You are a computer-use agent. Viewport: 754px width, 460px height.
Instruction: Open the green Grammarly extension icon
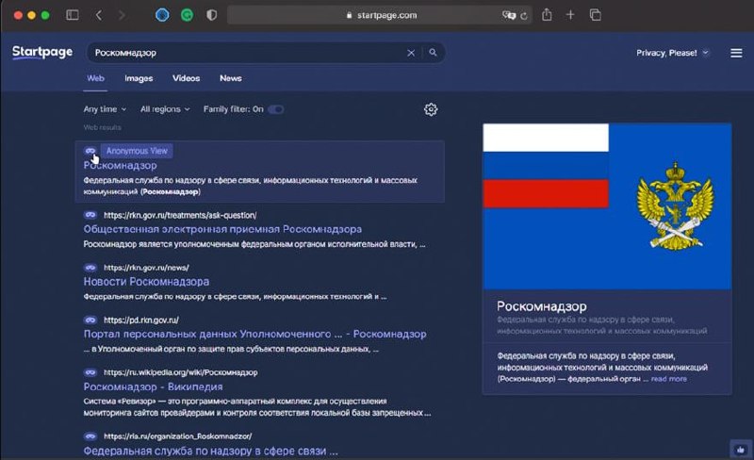point(187,15)
